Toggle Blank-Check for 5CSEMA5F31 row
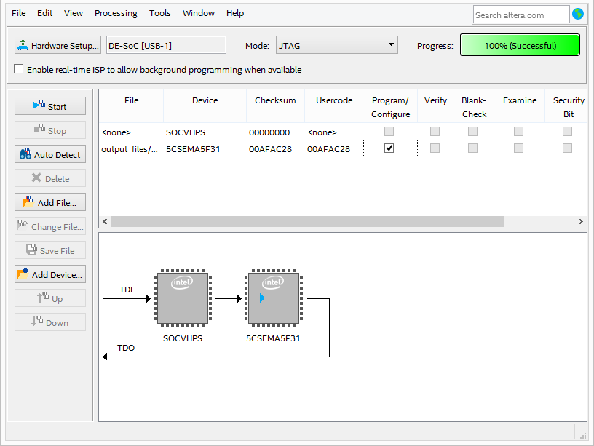Viewport: 594px width, 446px height. [x=472, y=148]
